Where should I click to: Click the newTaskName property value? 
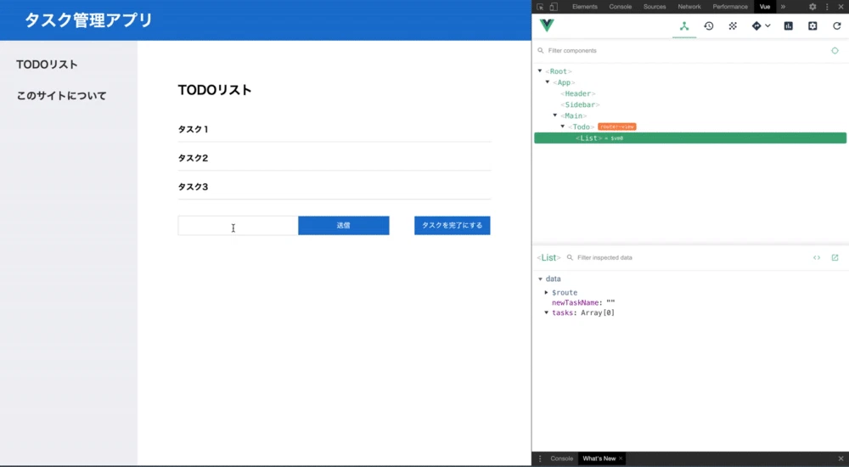click(x=610, y=303)
